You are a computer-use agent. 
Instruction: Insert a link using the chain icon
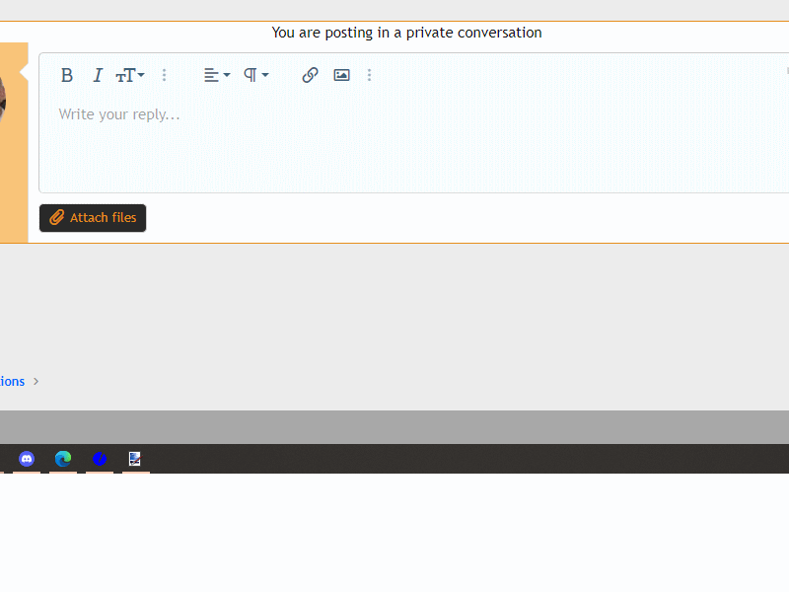coord(310,75)
